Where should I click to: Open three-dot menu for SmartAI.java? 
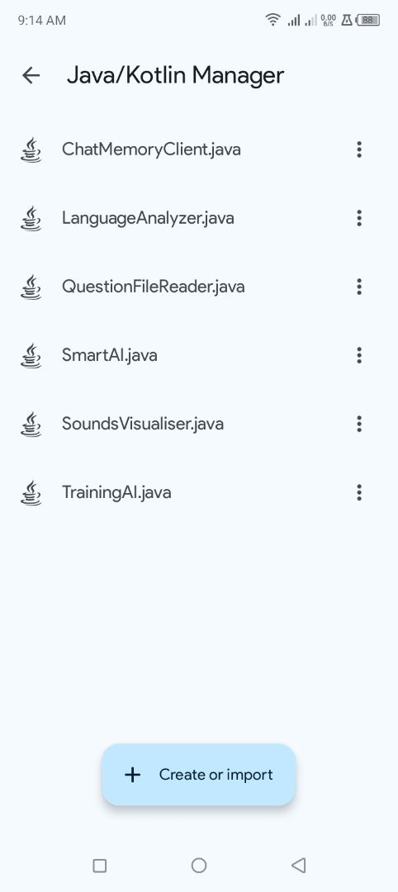[358, 355]
